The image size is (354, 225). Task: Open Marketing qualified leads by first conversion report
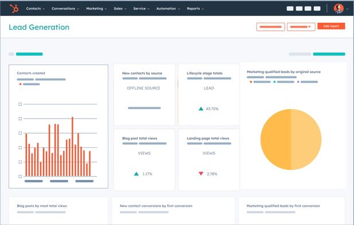(283, 206)
